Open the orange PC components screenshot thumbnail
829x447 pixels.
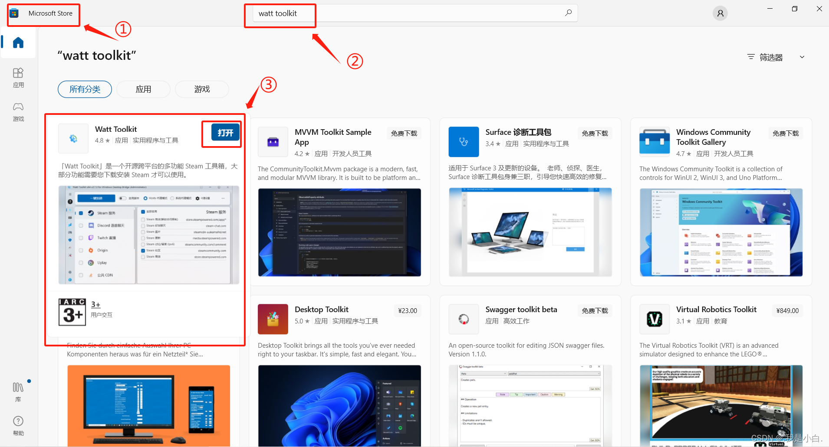(x=149, y=406)
